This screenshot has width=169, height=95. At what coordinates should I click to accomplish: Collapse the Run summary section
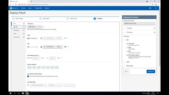(124, 40)
